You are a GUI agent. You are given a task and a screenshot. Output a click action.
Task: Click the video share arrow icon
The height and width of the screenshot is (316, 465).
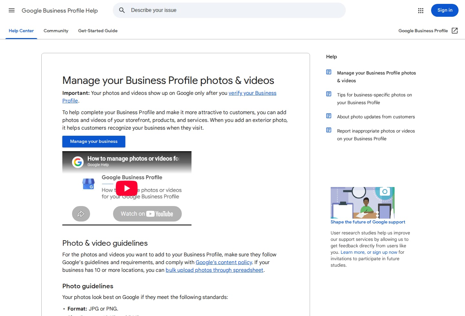tap(81, 214)
